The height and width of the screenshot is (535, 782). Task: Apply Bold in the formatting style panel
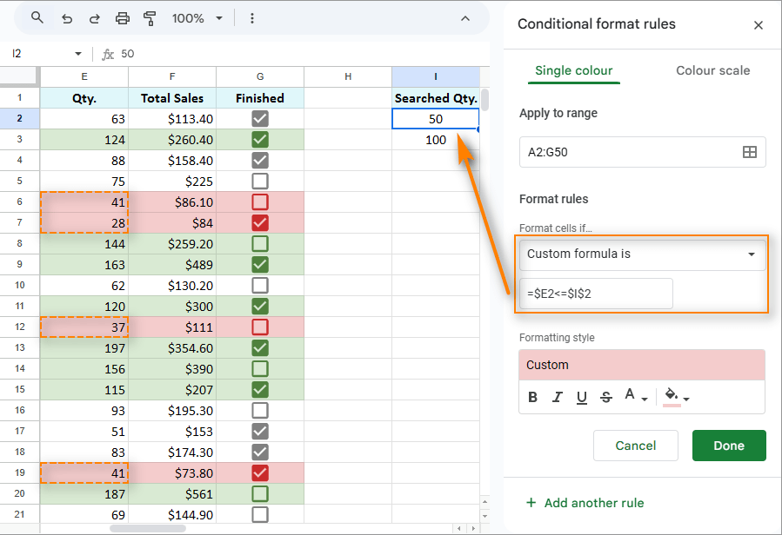[533, 397]
